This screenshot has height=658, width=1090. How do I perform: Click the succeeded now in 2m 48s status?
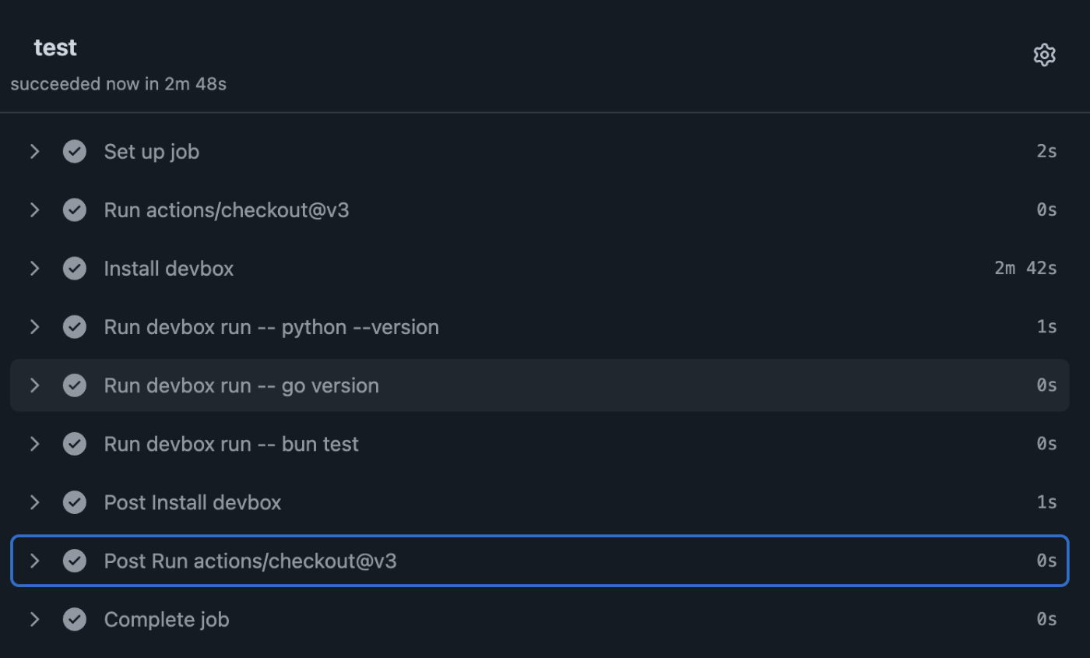coord(118,84)
